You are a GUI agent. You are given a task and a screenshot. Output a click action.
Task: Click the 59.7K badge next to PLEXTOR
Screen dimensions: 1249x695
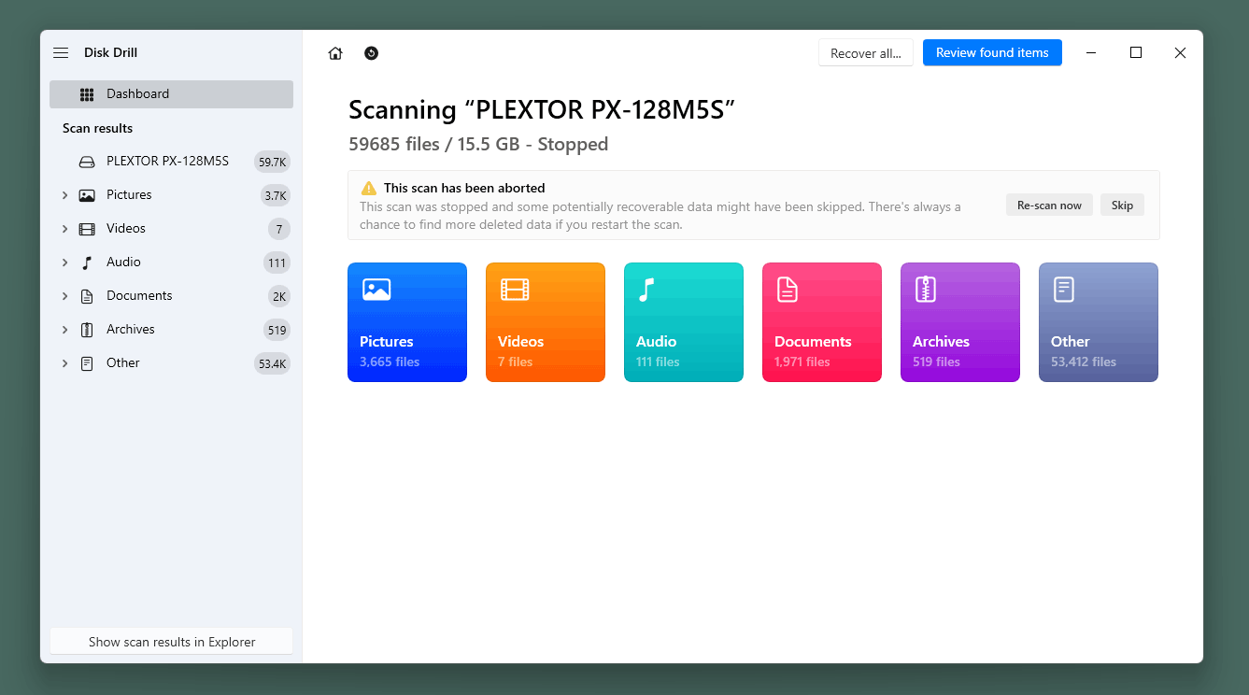(272, 163)
